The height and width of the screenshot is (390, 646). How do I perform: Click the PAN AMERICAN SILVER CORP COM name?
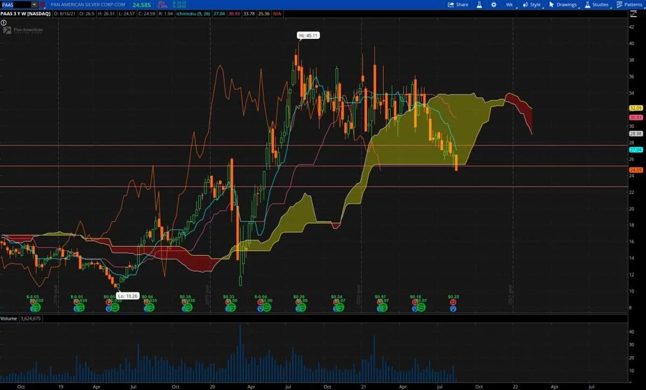tap(88, 5)
